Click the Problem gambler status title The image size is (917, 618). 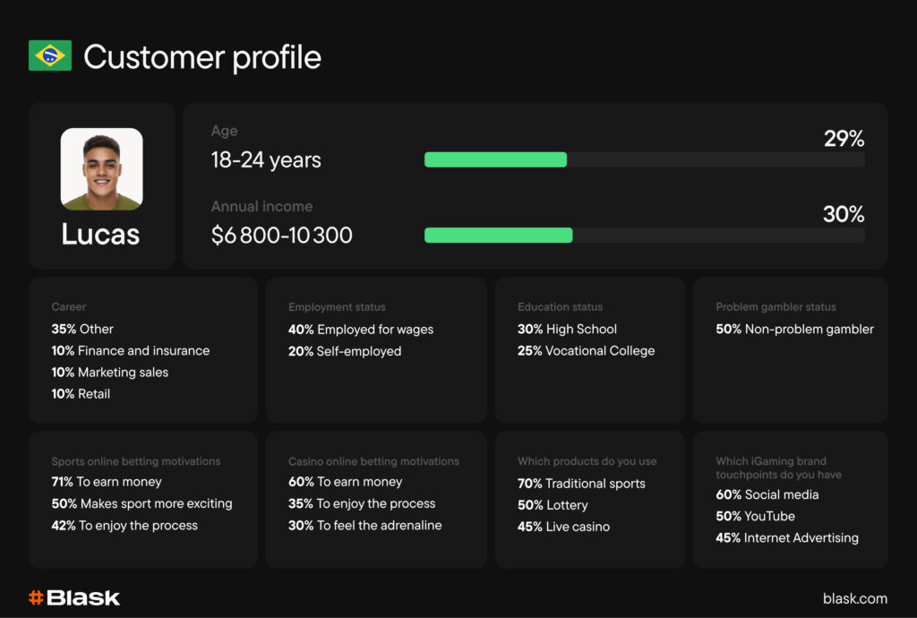(x=776, y=307)
